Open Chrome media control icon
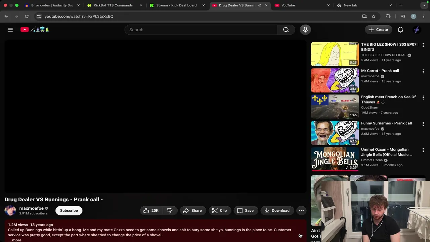 coord(403,16)
